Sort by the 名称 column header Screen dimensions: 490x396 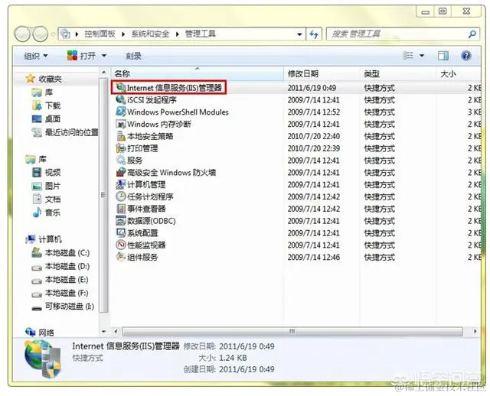pyautogui.click(x=198, y=74)
